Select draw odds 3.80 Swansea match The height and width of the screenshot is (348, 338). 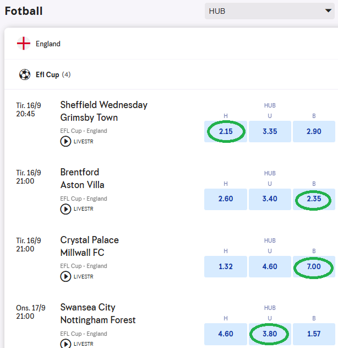click(270, 334)
